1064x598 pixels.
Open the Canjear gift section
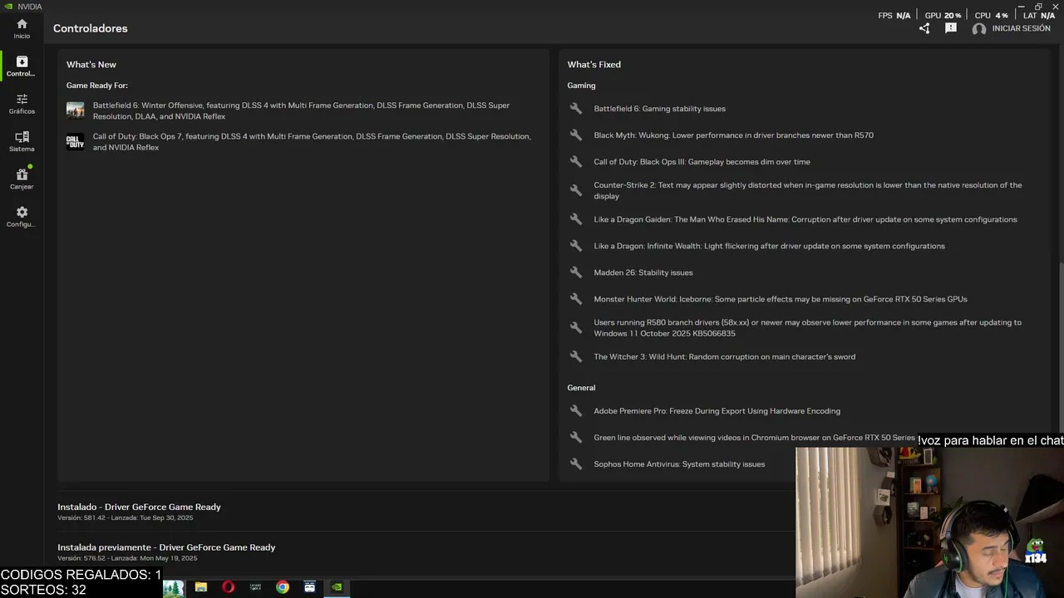[22, 179]
